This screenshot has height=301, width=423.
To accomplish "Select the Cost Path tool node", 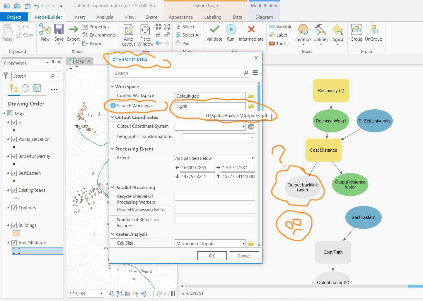I will pos(333,252).
